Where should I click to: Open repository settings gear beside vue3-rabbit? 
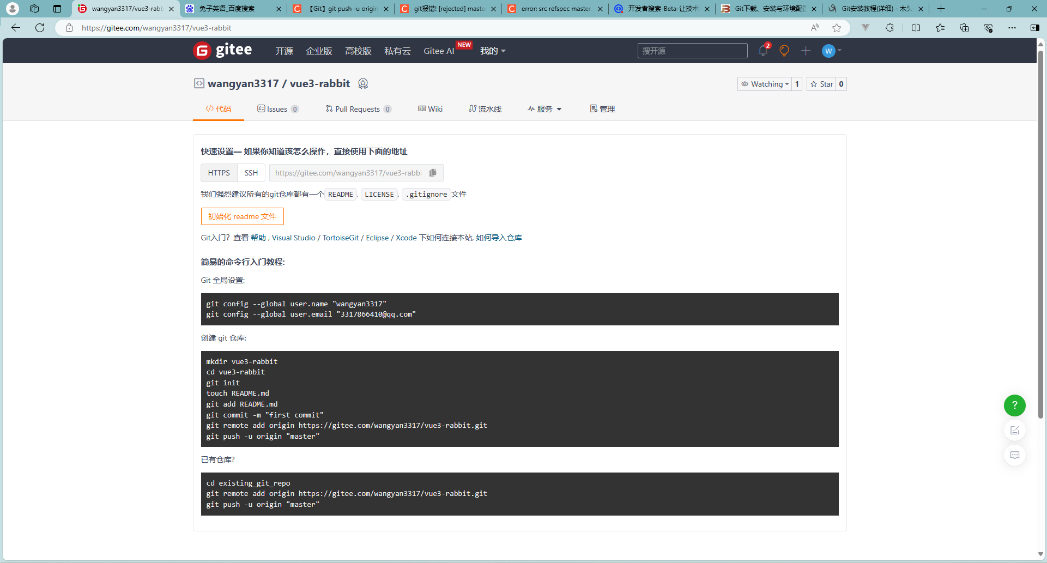[363, 83]
